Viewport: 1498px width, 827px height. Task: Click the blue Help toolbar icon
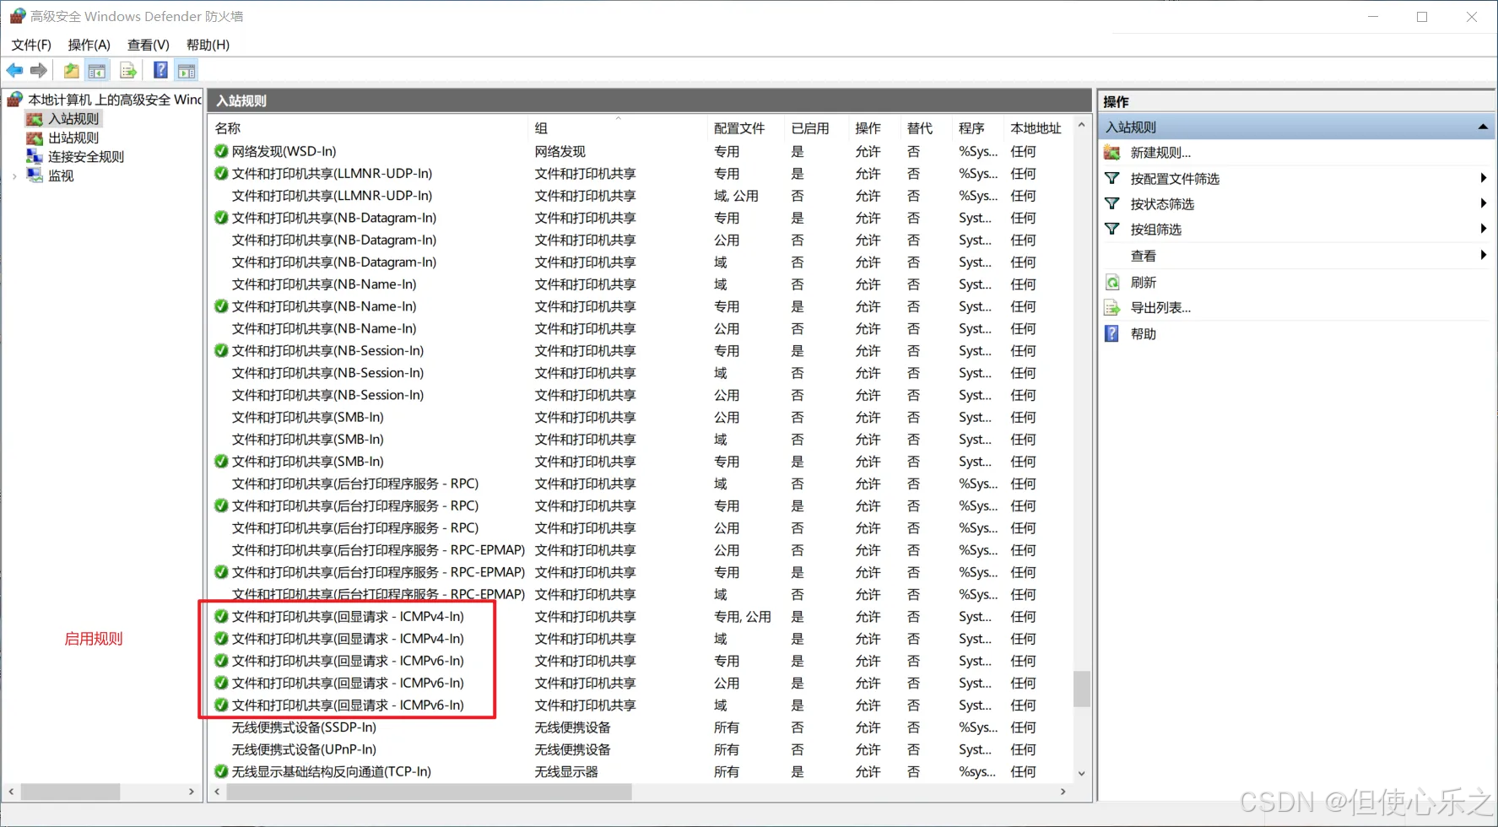coord(160,71)
